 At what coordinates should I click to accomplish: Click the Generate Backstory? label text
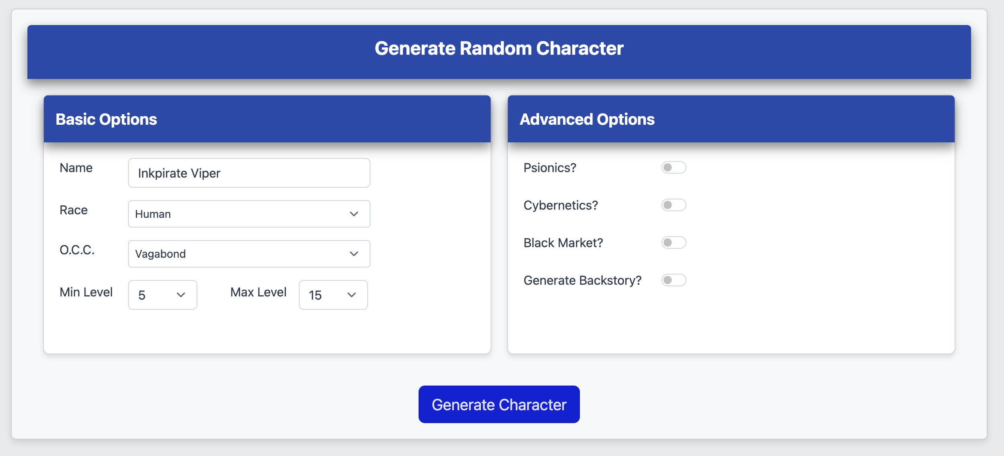point(582,280)
